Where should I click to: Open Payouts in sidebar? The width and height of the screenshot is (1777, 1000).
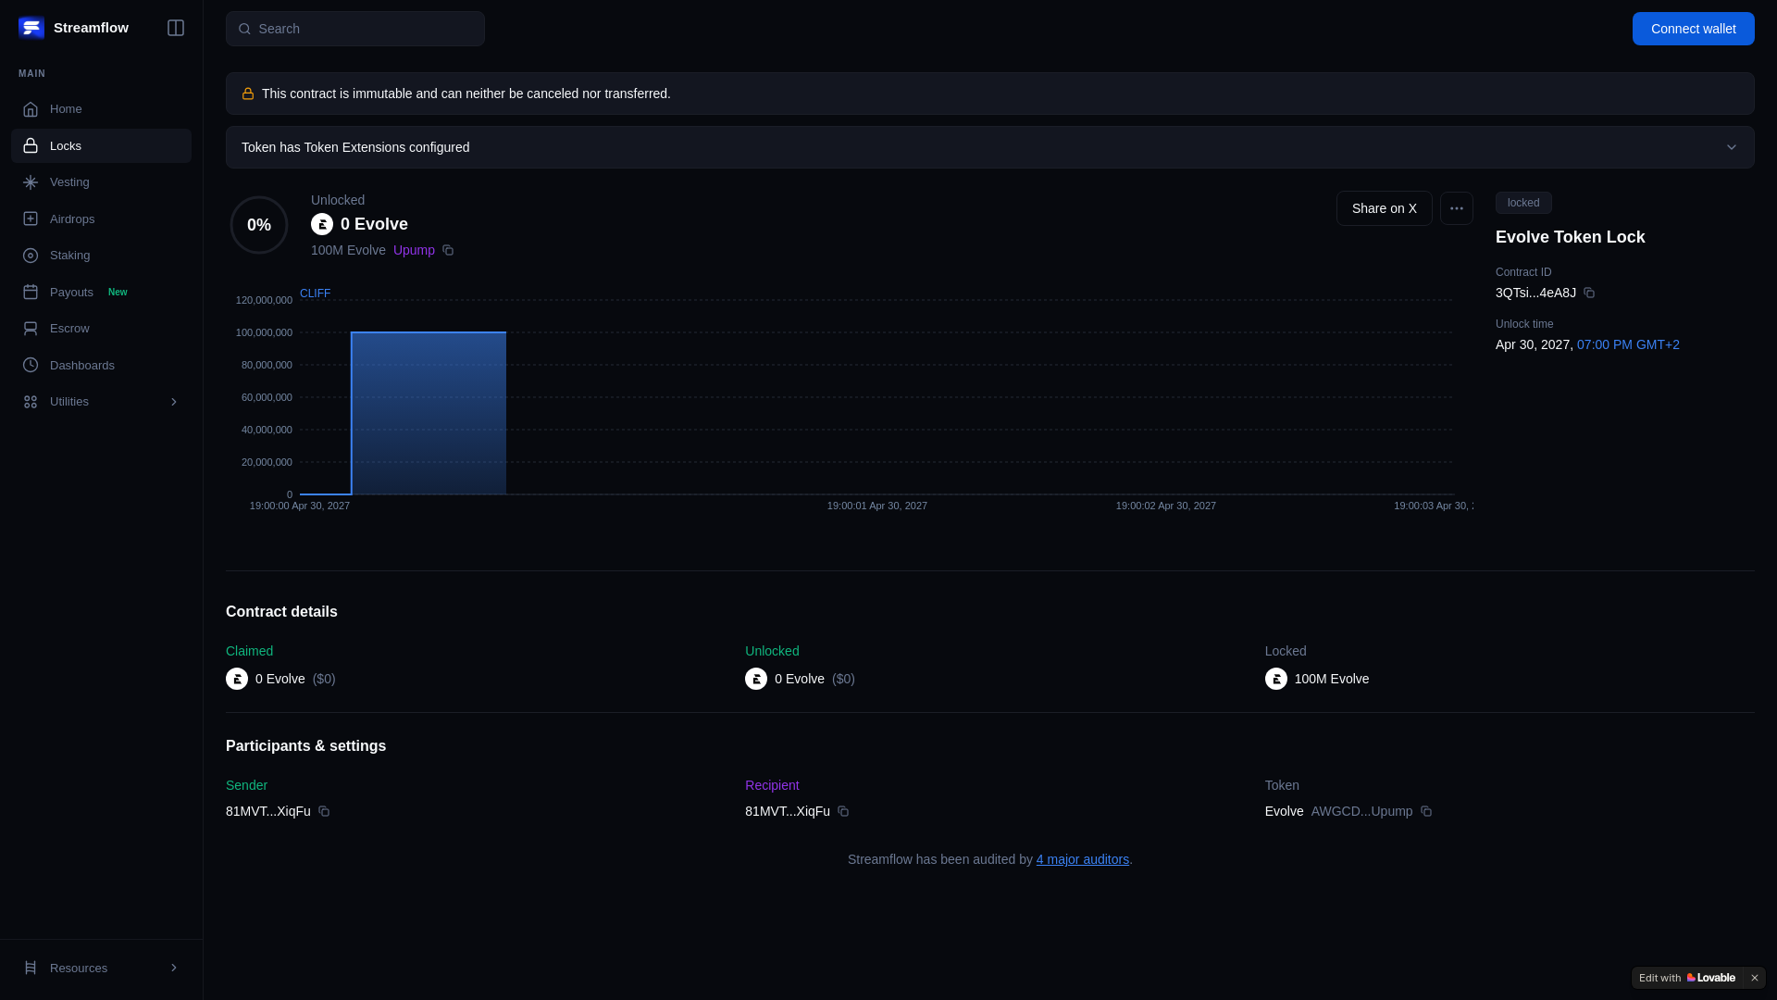[x=101, y=293]
